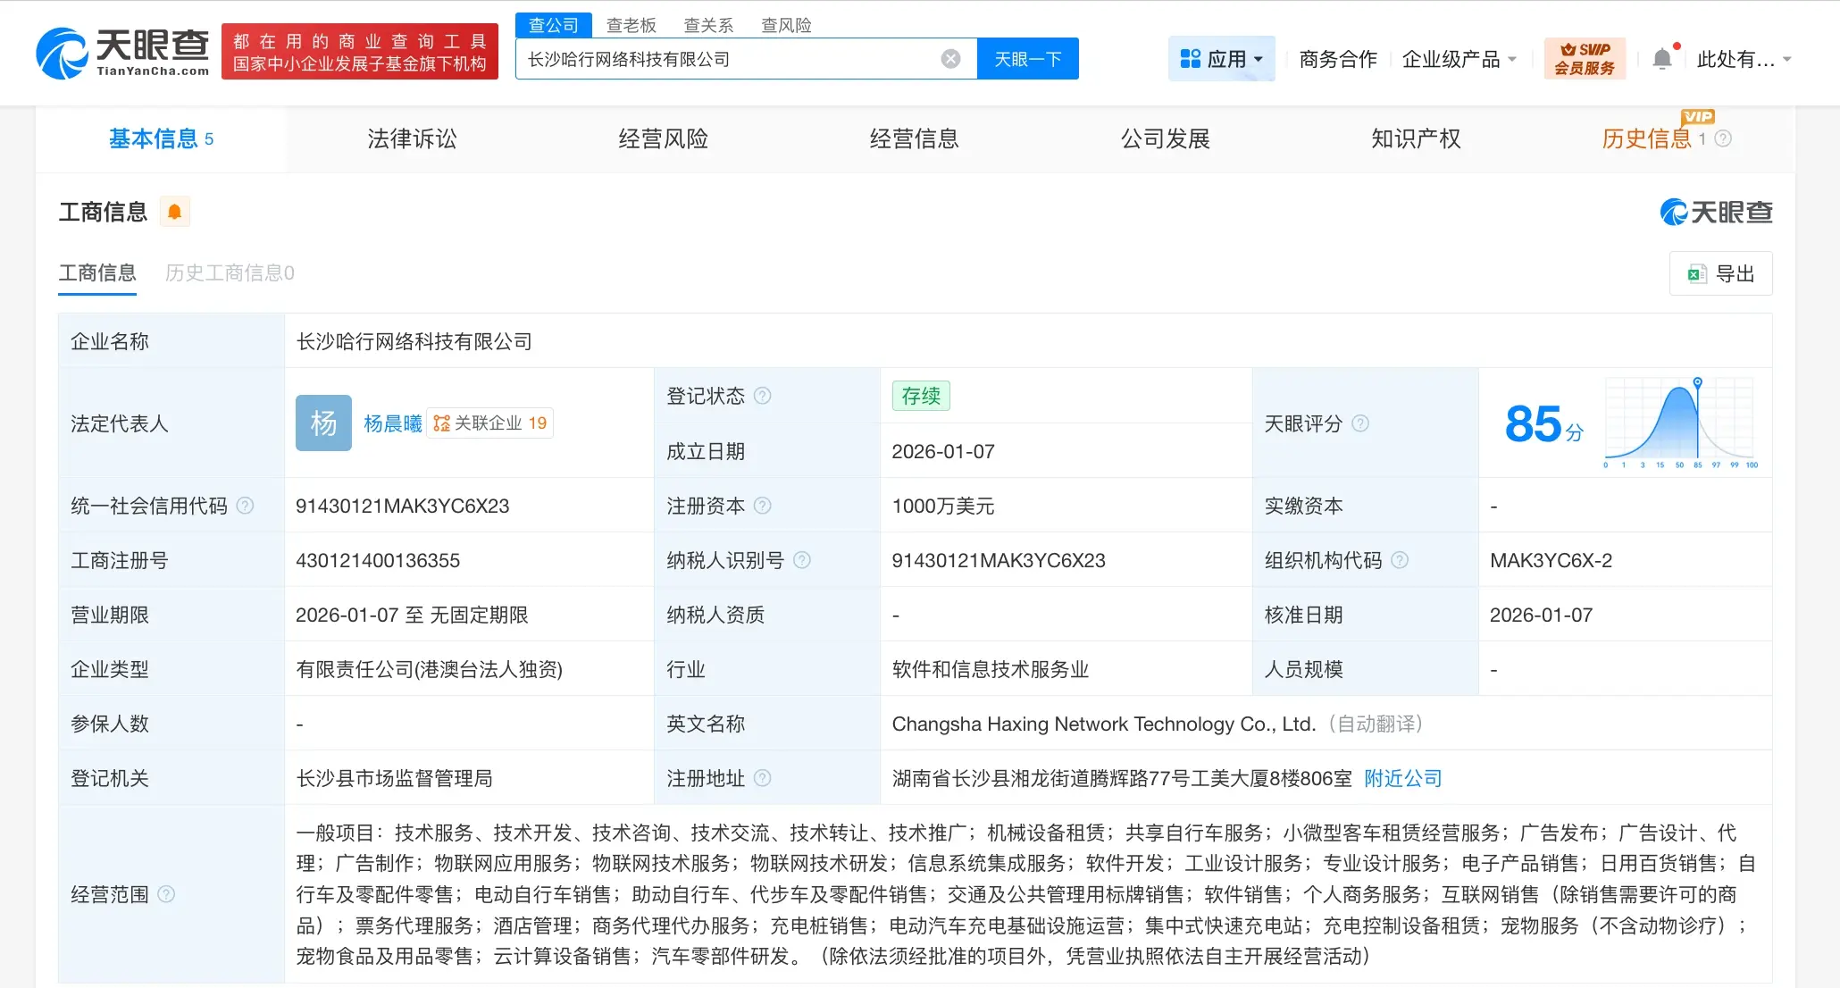Screen dimensions: 1840x988
Task: Click the notification bell in the top right
Action: click(1662, 57)
